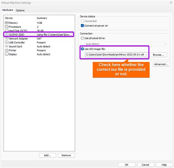
Task: Open Help for the dialog
Action: [x=164, y=165]
